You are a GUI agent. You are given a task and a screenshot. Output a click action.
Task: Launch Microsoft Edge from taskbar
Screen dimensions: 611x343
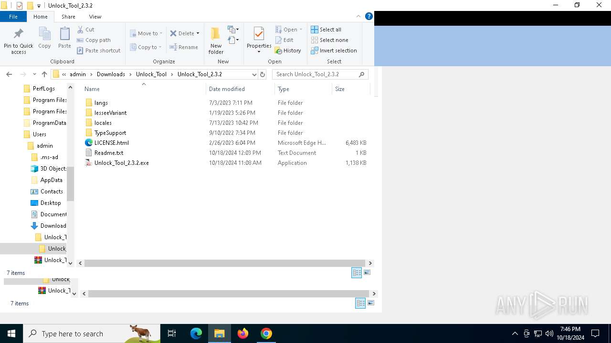tap(196, 333)
